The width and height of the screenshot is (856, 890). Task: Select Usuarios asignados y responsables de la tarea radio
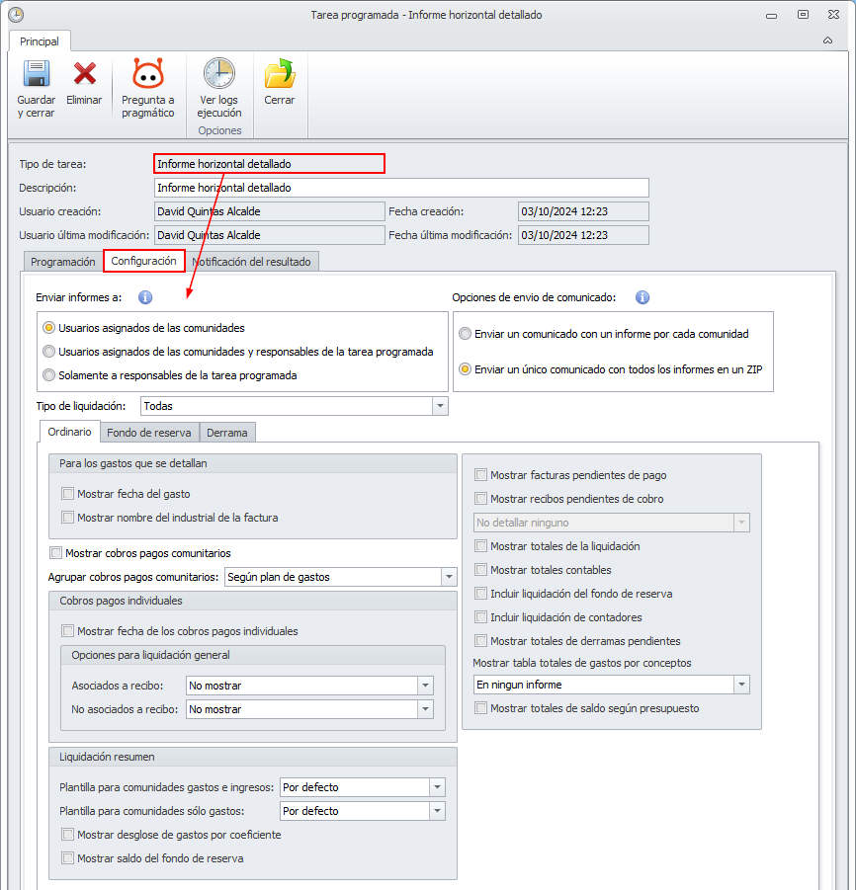(x=49, y=352)
